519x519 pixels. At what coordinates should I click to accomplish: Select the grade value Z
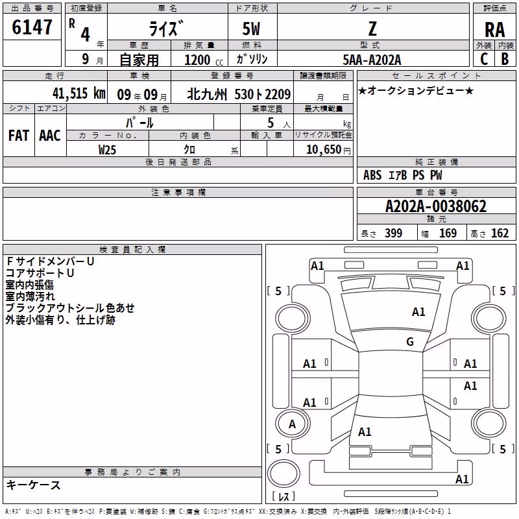pos(372,29)
